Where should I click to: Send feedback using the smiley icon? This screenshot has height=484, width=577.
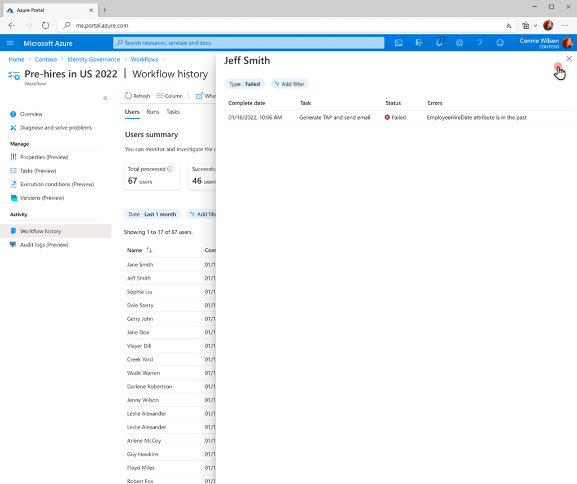pos(500,43)
